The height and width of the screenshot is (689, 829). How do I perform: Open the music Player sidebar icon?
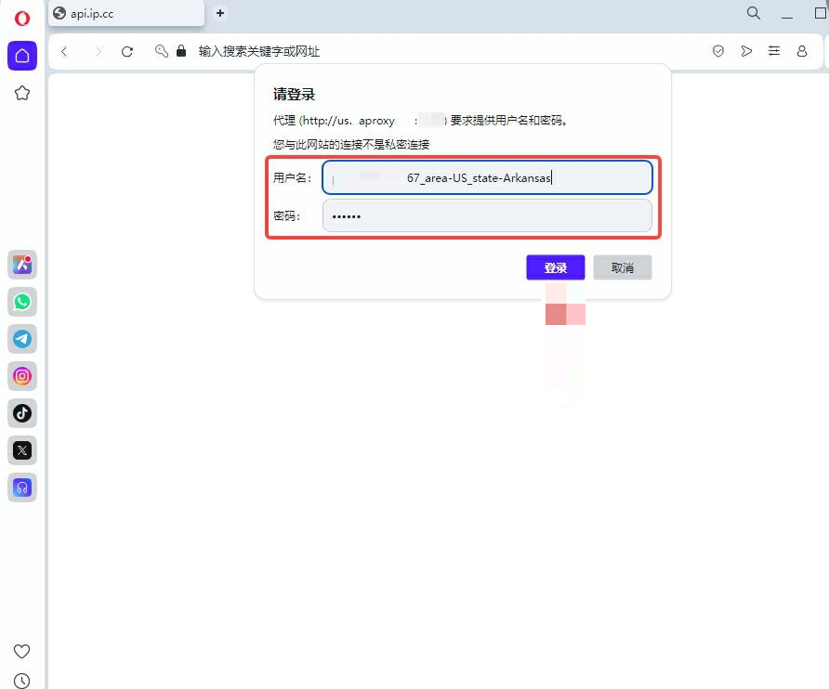[x=22, y=487]
